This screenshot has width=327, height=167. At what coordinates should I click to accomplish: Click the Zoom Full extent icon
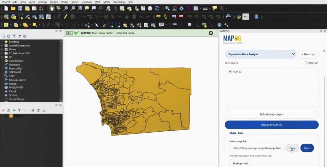pyautogui.click(x=80, y=8)
